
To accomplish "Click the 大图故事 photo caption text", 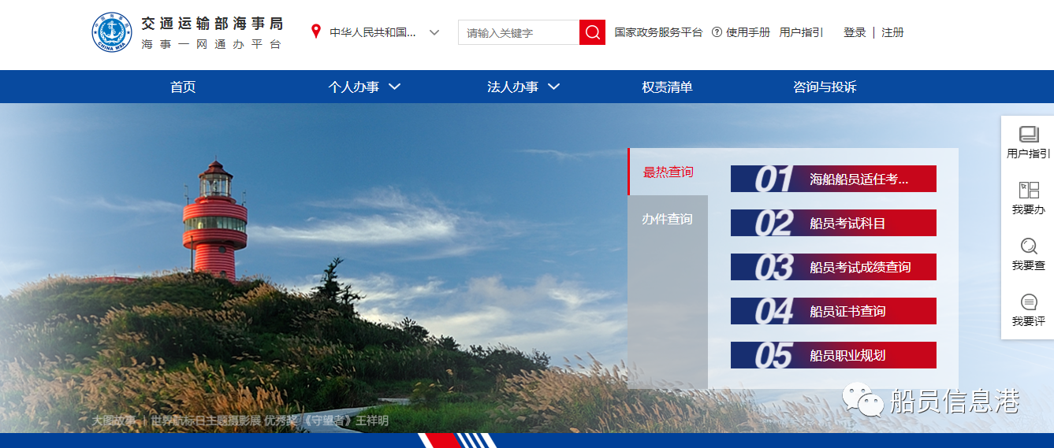I will (114, 420).
